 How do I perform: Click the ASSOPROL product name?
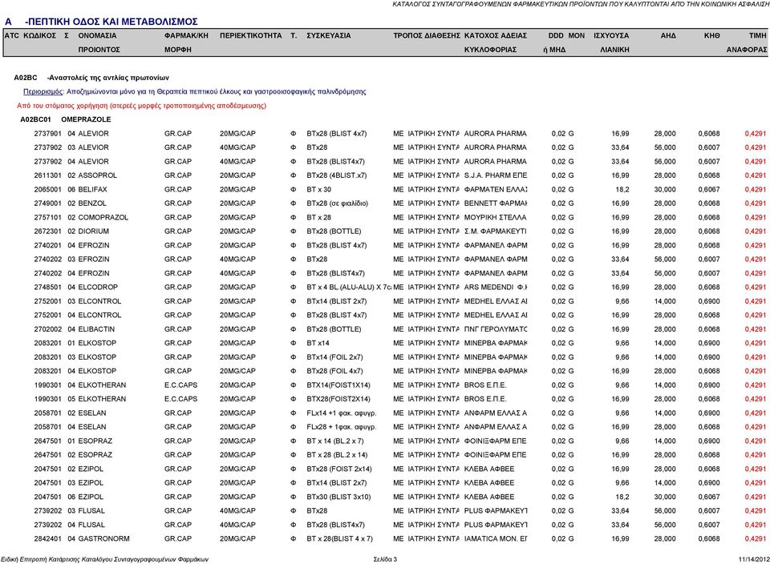98,175
